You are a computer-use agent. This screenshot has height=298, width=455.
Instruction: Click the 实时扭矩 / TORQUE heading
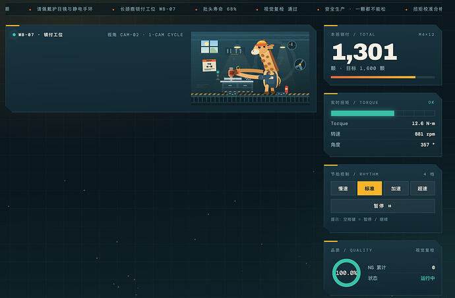pos(355,103)
